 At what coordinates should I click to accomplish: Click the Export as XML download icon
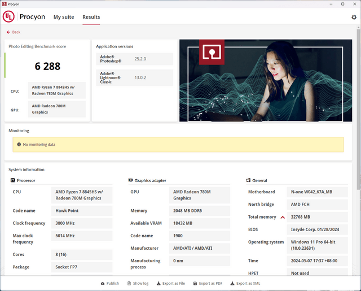(232, 284)
